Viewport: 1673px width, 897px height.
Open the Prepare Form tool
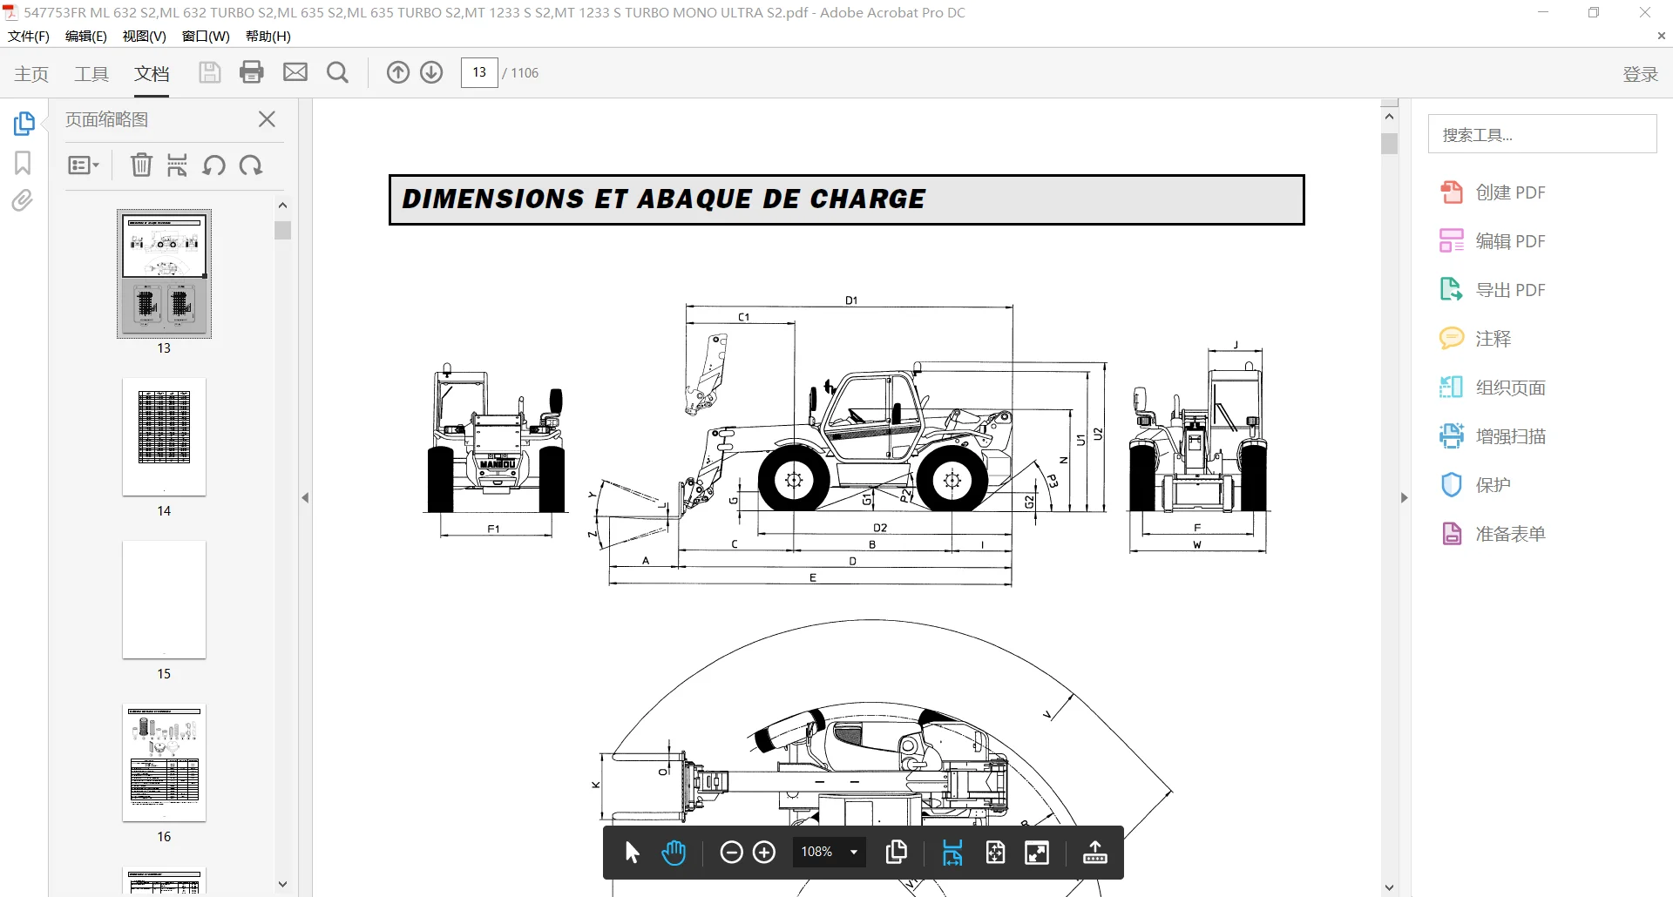coord(1492,534)
